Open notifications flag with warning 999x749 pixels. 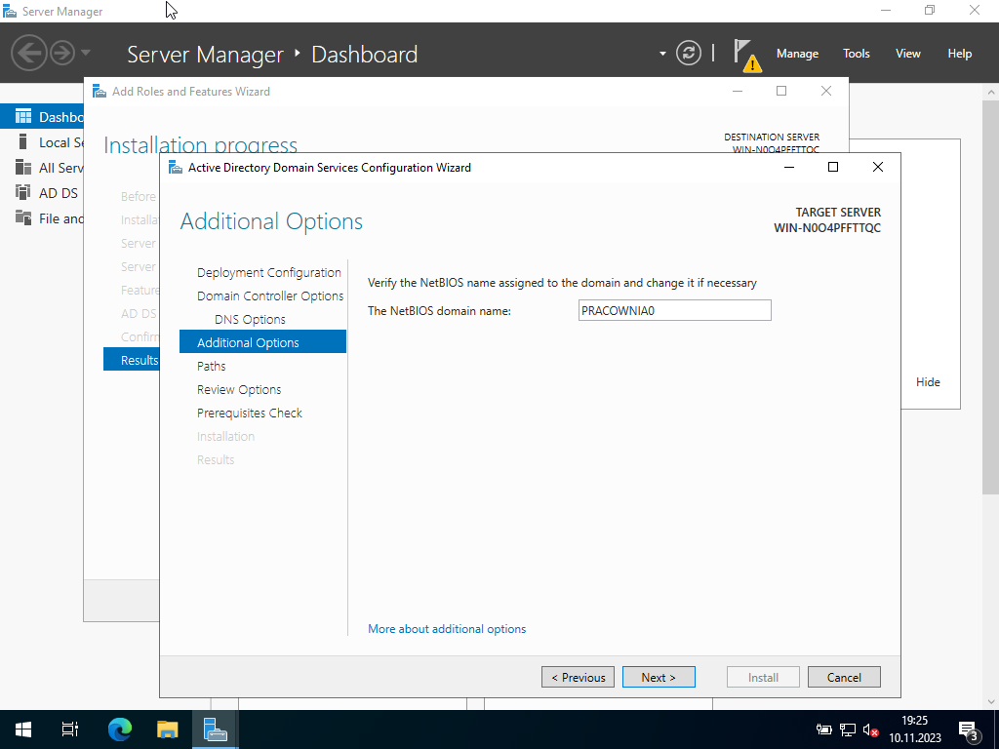tap(746, 55)
